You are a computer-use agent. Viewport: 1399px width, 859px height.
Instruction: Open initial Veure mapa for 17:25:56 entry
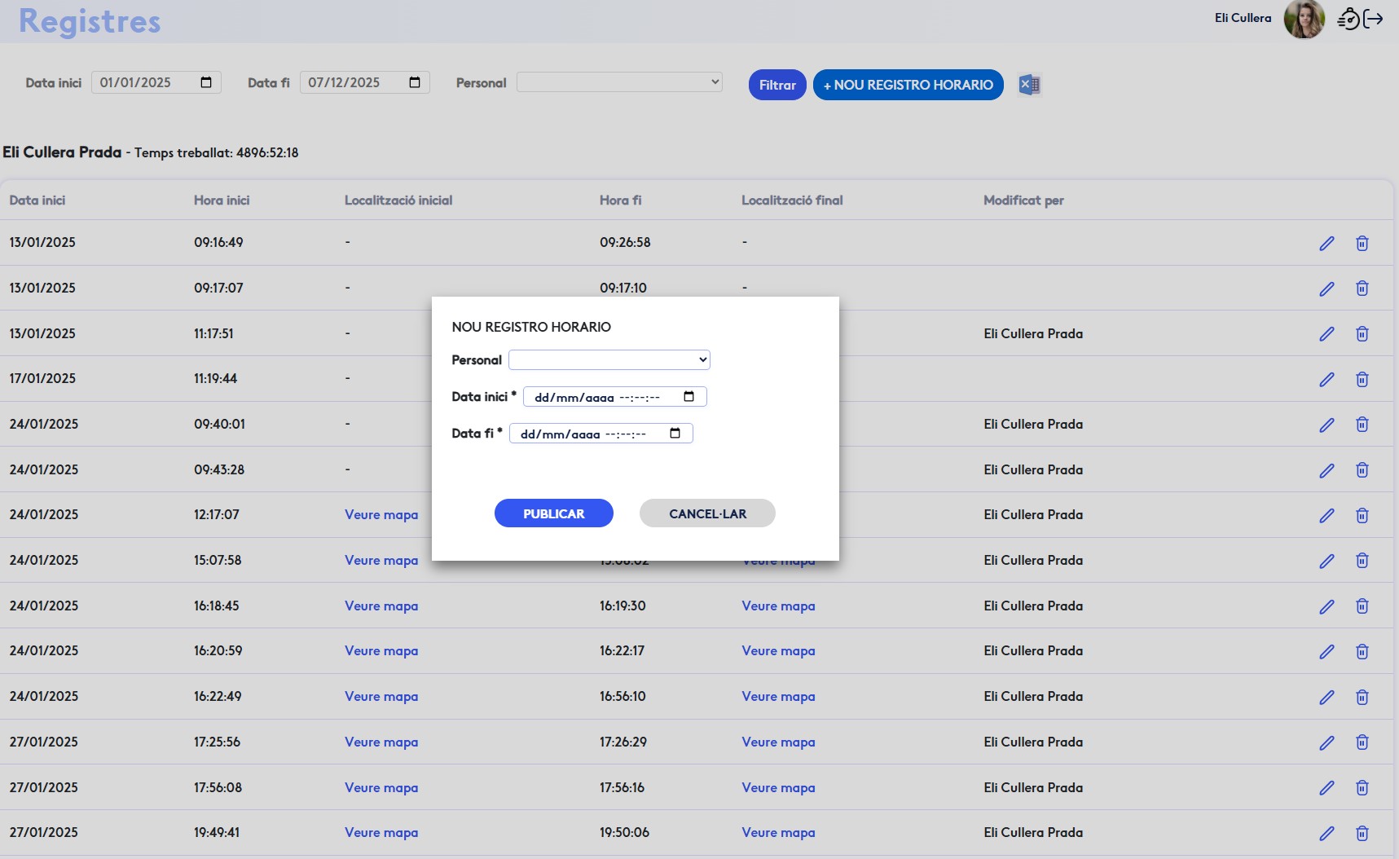(381, 742)
